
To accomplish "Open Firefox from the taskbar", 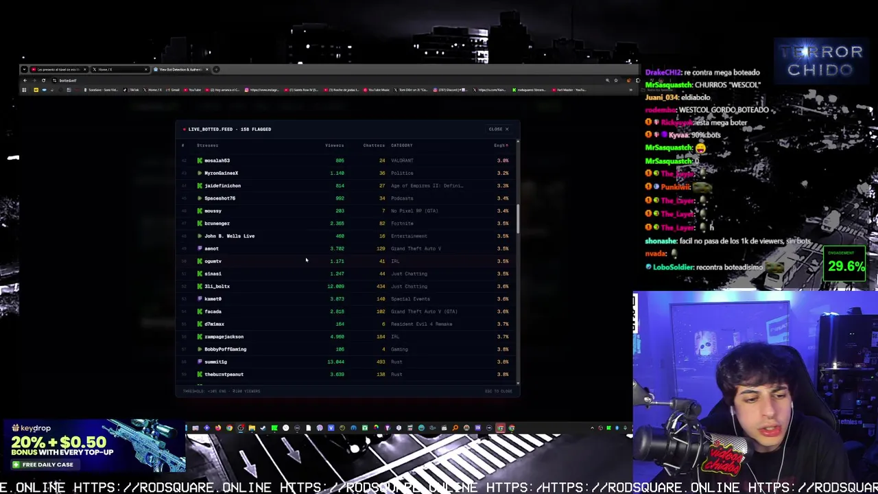I will click(218, 427).
